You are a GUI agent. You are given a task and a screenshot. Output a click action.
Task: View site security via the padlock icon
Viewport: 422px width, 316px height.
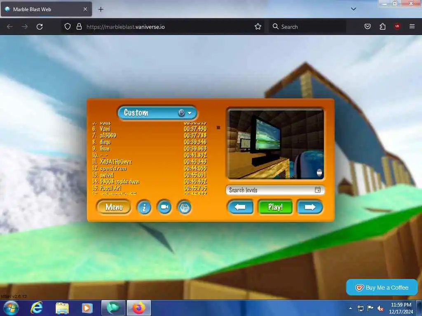pos(79,26)
